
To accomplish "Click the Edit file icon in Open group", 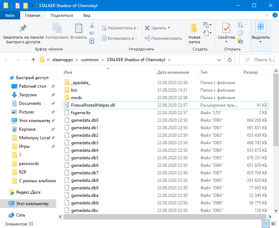I will pyautogui.click(x=240, y=33).
